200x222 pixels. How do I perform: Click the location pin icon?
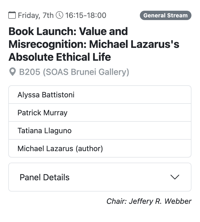(x=12, y=72)
